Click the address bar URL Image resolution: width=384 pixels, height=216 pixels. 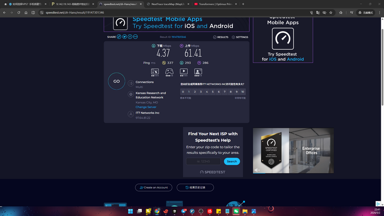click(75, 12)
